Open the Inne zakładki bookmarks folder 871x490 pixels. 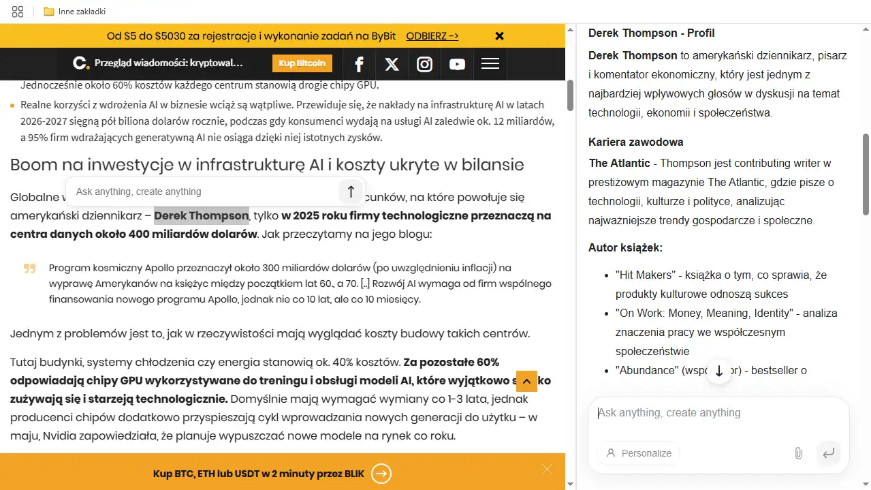74,12
